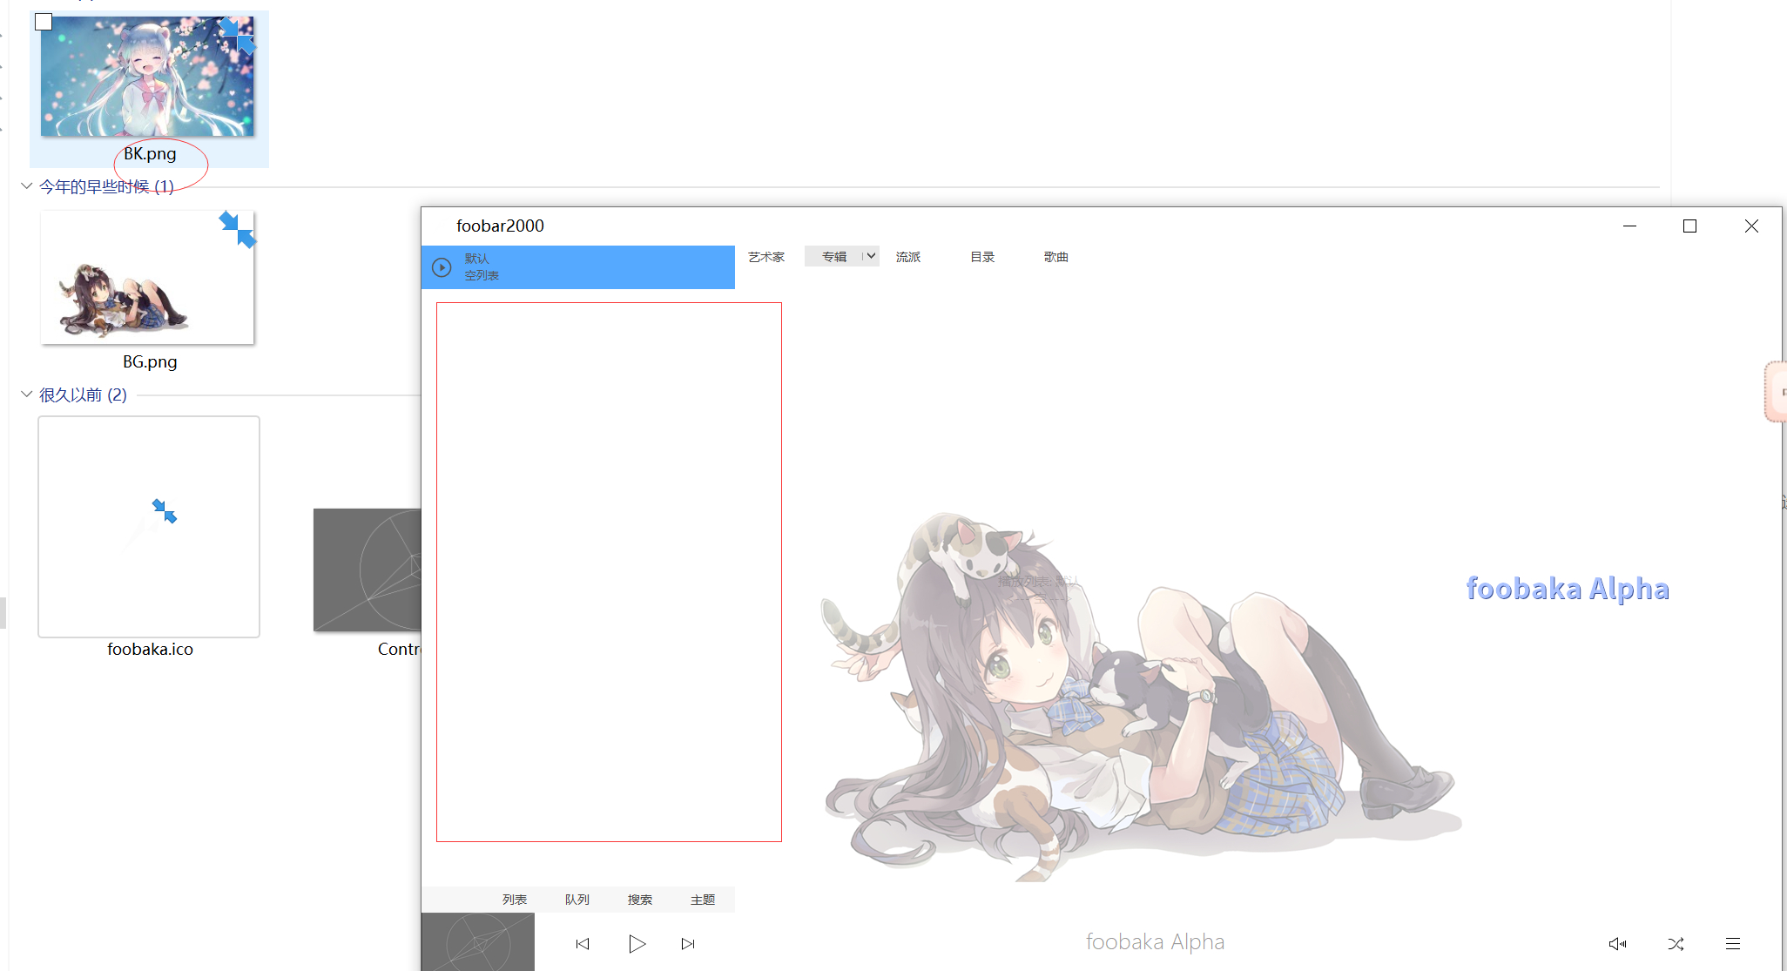
Task: Click the album art thumbnail in player
Action: [478, 942]
